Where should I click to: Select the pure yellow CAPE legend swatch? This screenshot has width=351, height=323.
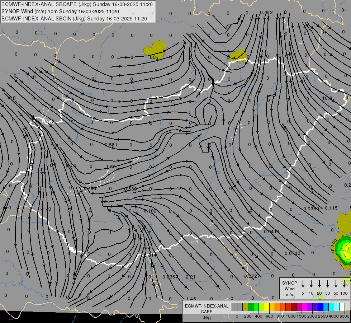267,307
